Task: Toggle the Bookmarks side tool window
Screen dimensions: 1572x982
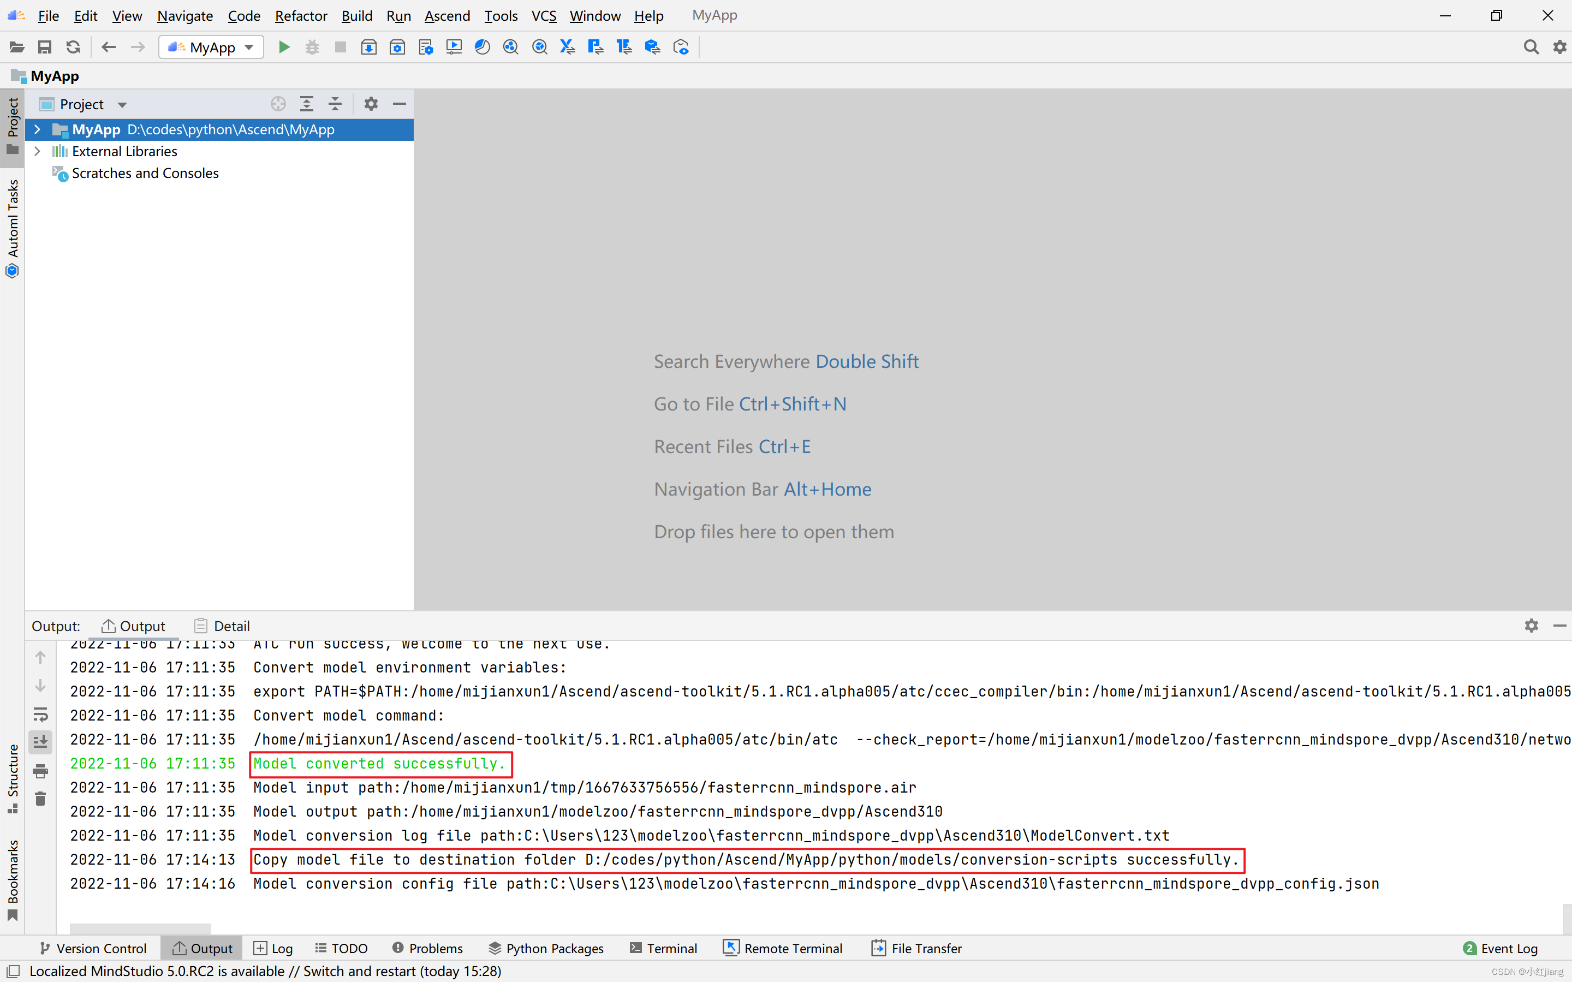Action: pyautogui.click(x=13, y=880)
